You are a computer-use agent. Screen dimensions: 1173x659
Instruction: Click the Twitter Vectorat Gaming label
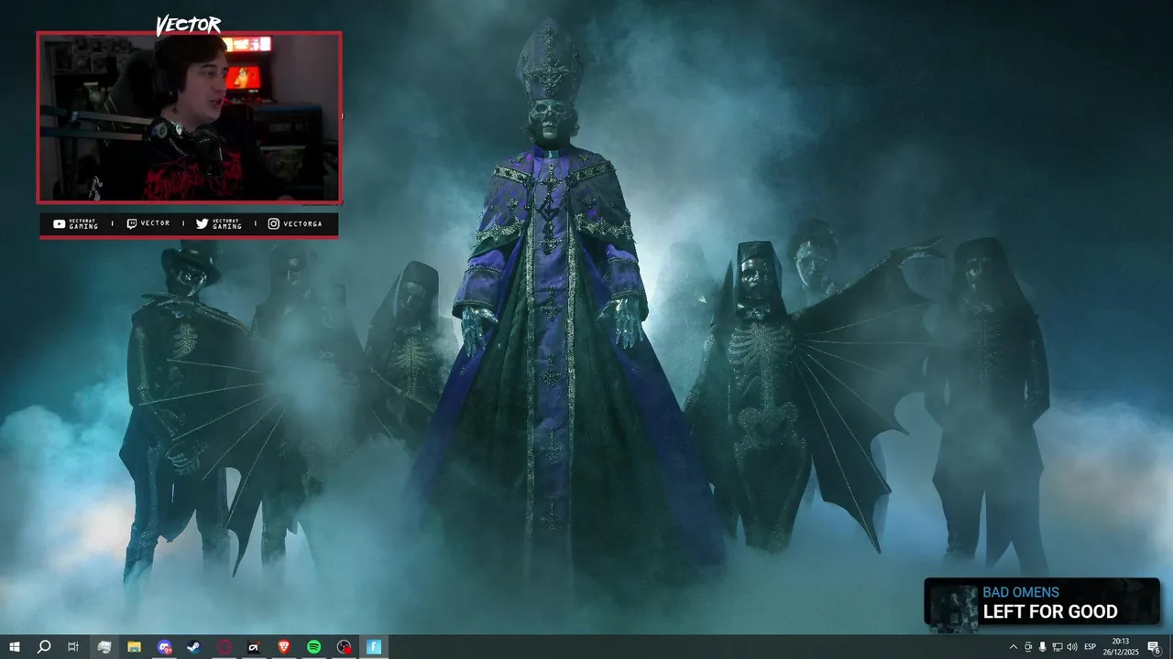coord(219,224)
